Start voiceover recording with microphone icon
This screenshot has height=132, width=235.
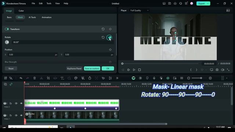[x=154, y=78]
